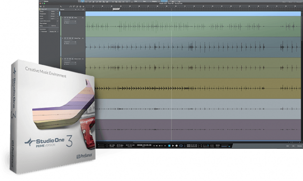Open the Kick track input channel dropdown
Screen dimensions: 303x181
(x=69, y=21)
